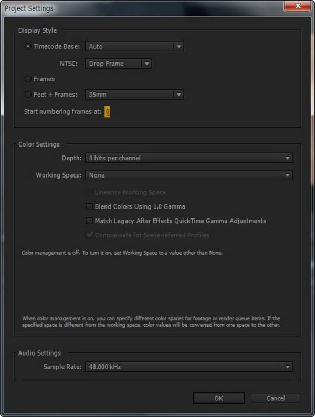
Task: Open the Sample Rate 48.000 kHz dropdown
Action: tap(188, 367)
